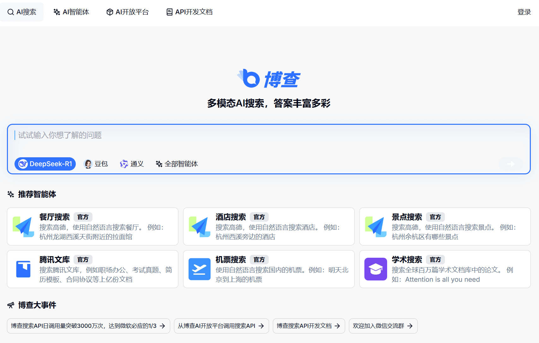Viewport: 539px width, 343px height.
Task: Select the 机票搜索 airplane icon
Action: point(200,269)
